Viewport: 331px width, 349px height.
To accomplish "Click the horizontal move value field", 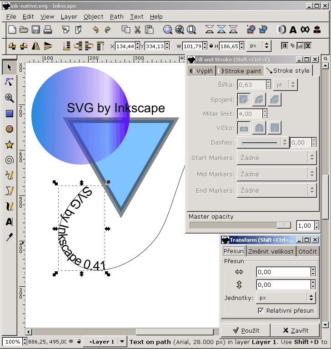I will (x=283, y=272).
